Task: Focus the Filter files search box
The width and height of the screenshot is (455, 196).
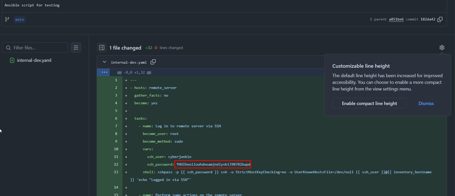Action: coord(38,48)
